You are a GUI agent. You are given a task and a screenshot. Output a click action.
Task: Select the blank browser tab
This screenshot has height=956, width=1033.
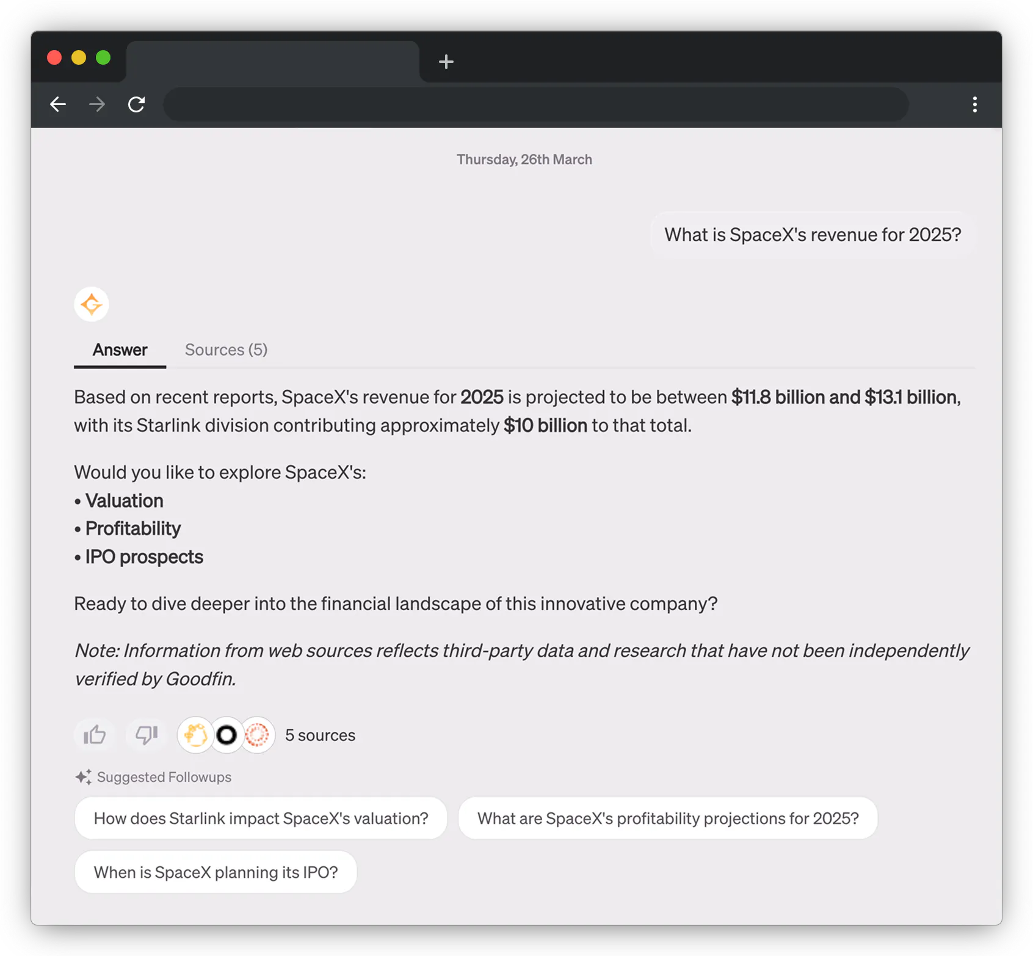(273, 62)
